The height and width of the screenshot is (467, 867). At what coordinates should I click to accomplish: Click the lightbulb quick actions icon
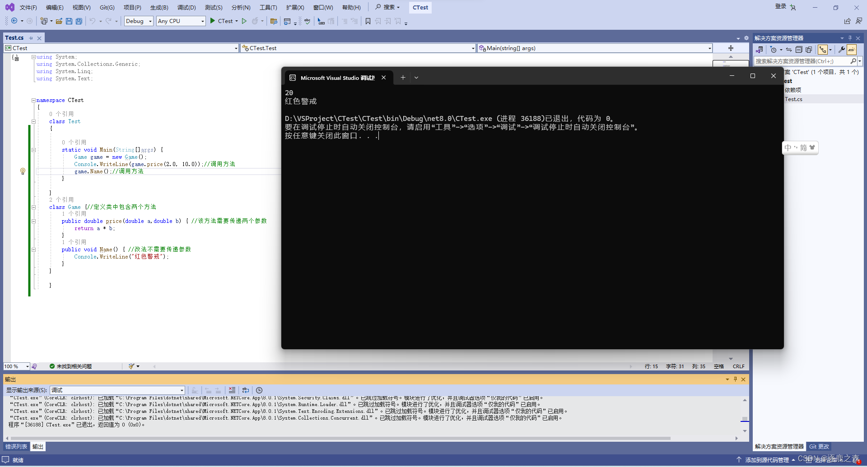[23, 171]
